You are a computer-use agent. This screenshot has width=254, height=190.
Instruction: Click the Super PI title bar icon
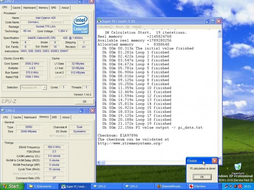(99, 21)
